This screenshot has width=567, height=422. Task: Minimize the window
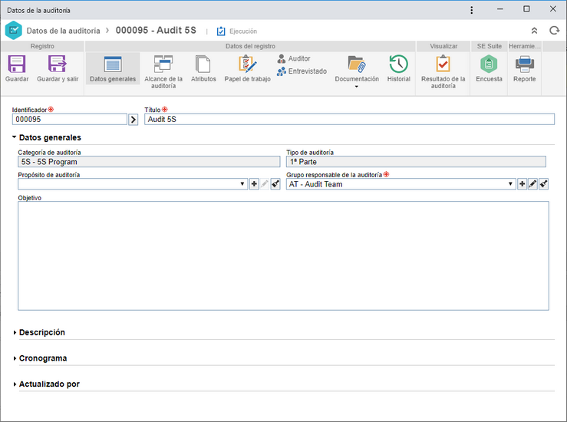500,9
